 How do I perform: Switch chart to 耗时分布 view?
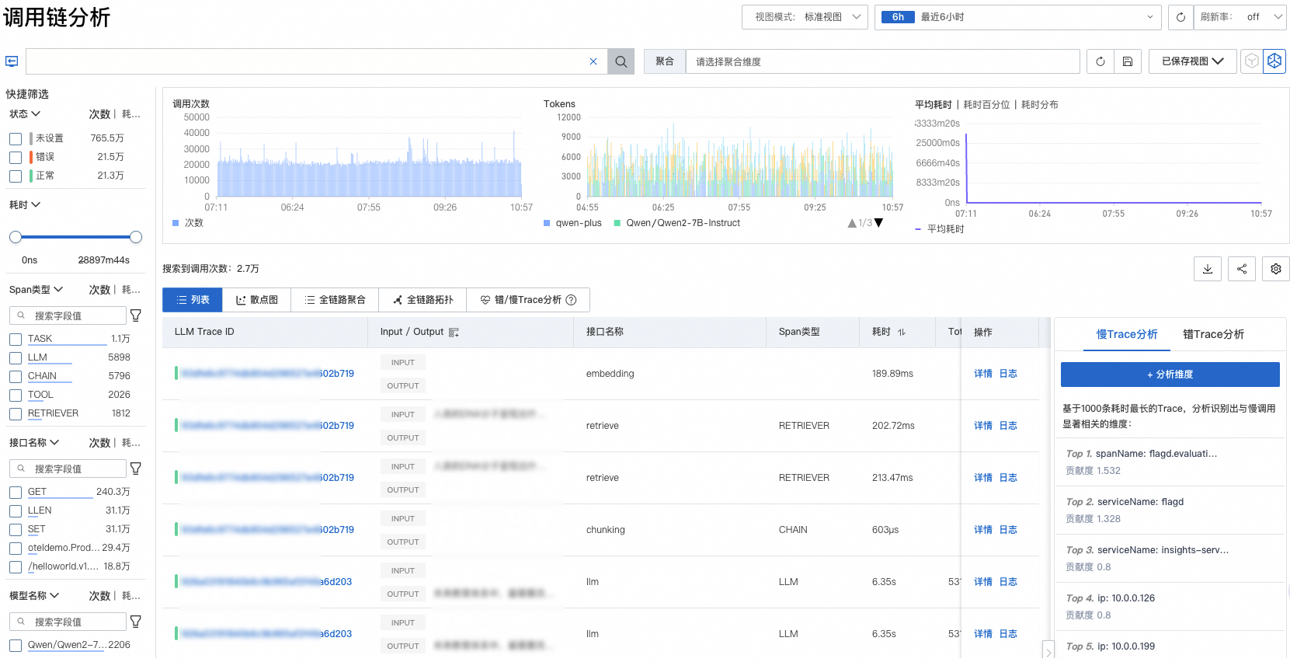(1040, 105)
